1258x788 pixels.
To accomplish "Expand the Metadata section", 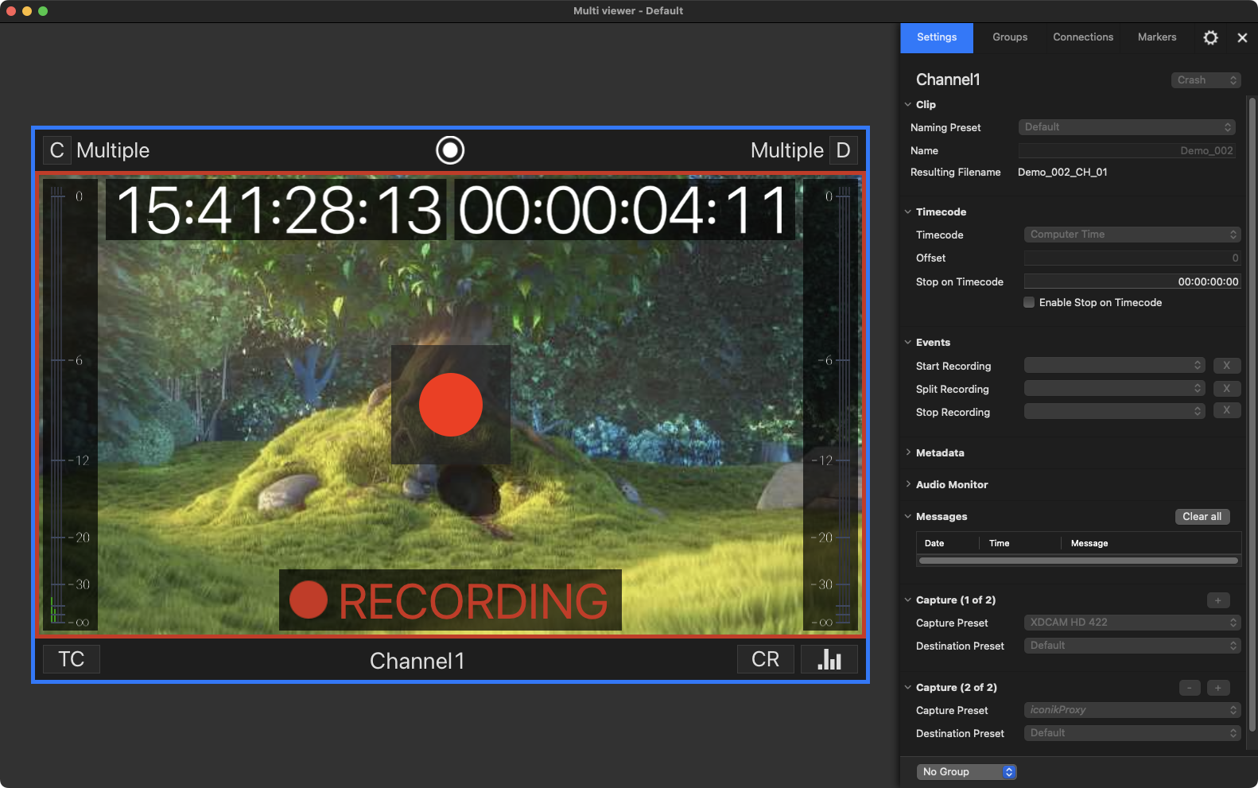I will 908,452.
